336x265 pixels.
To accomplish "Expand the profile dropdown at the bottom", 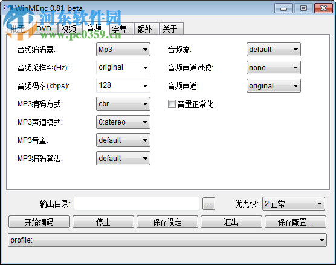I will coord(167,240).
